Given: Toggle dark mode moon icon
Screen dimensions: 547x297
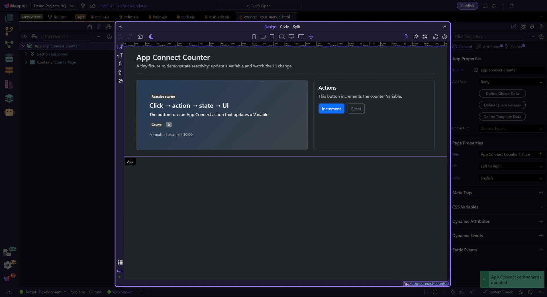Looking at the screenshot, I should coord(151,37).
